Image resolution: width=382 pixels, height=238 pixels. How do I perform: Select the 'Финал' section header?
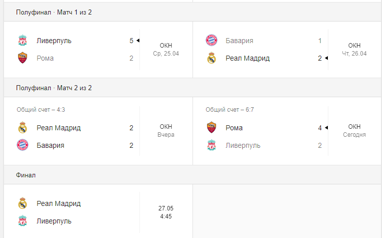[x=26, y=175]
